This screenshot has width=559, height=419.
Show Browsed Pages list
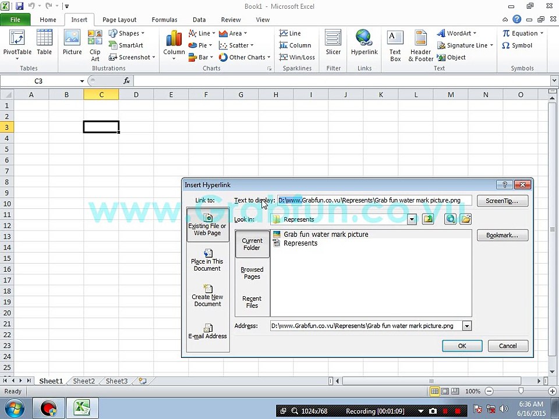tap(252, 273)
